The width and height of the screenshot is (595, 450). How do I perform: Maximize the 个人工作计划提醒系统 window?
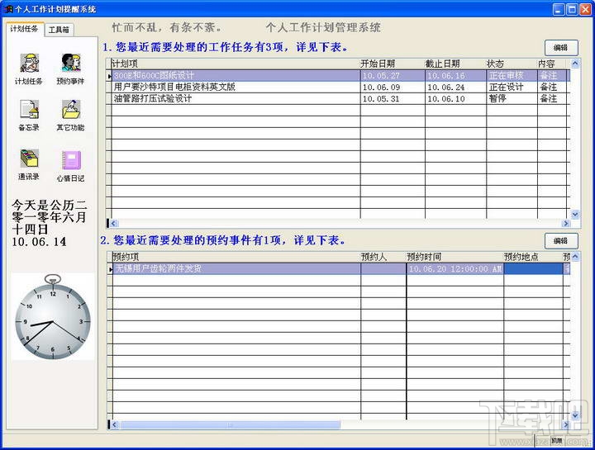click(x=572, y=9)
